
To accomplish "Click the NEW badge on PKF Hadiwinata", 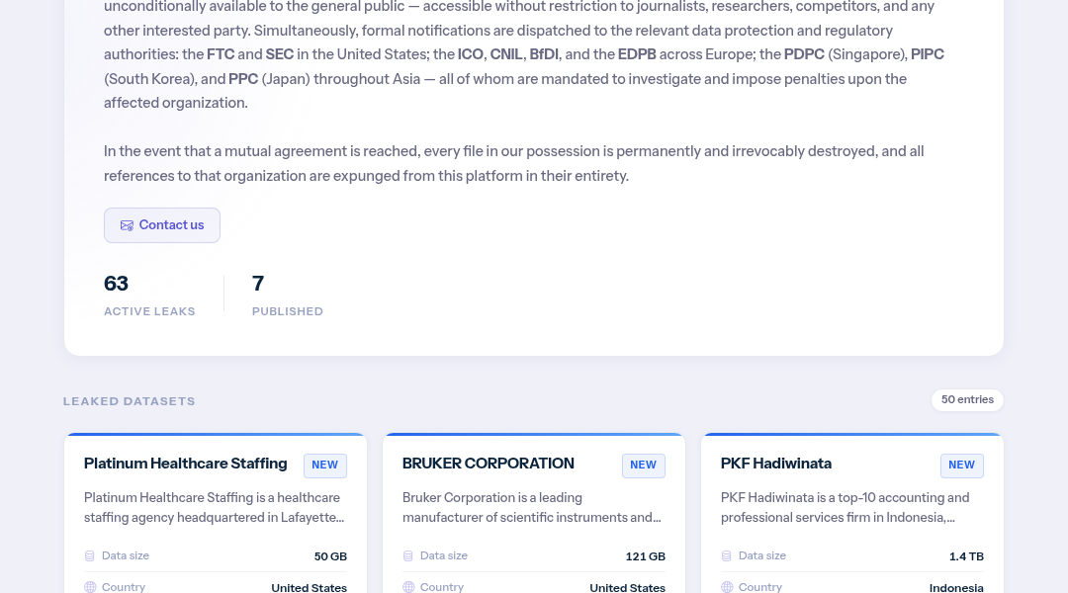I will point(962,465).
